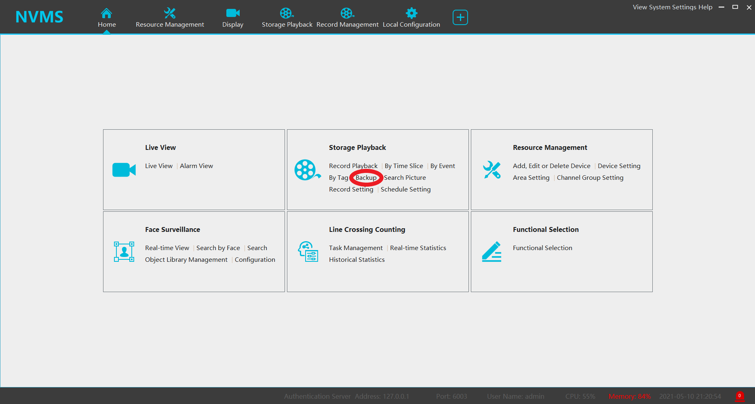Click the Live View camera tile icon

124,170
